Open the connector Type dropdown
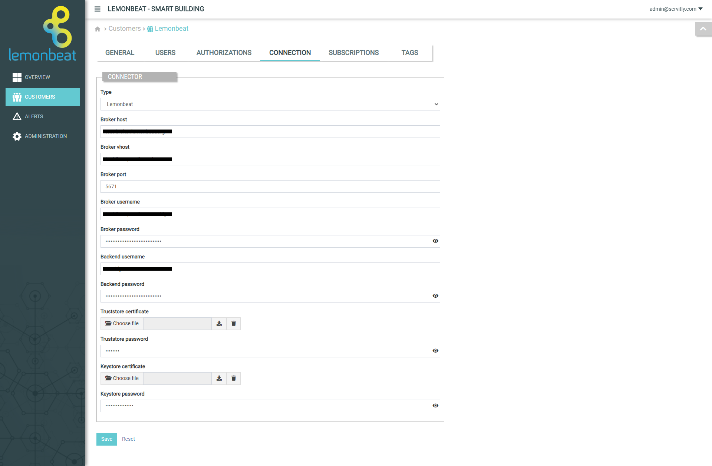This screenshot has height=466, width=712. coord(270,104)
